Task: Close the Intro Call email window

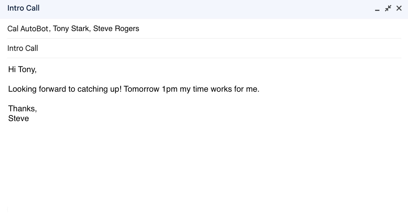Action: click(399, 8)
